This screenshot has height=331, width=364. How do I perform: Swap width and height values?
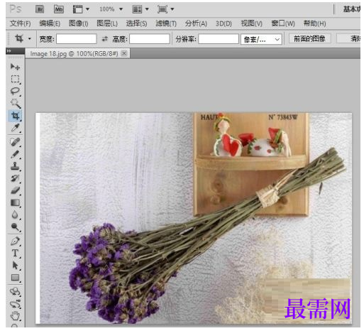coord(105,39)
